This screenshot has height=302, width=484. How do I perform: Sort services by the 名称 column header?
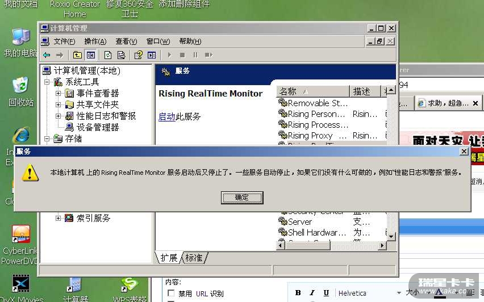click(x=312, y=91)
